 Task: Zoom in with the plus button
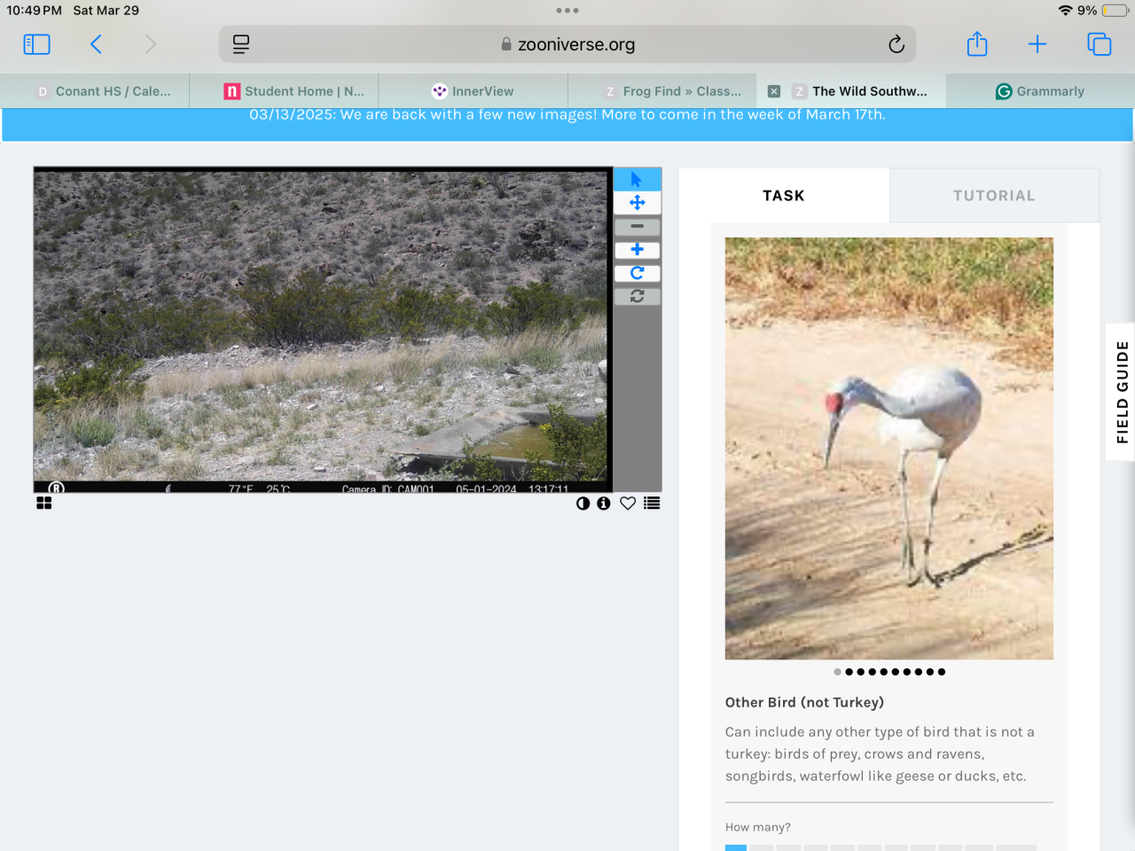[637, 250]
